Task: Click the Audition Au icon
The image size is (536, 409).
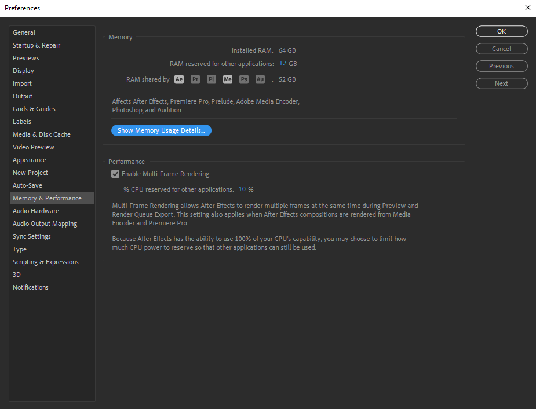Action: (260, 79)
